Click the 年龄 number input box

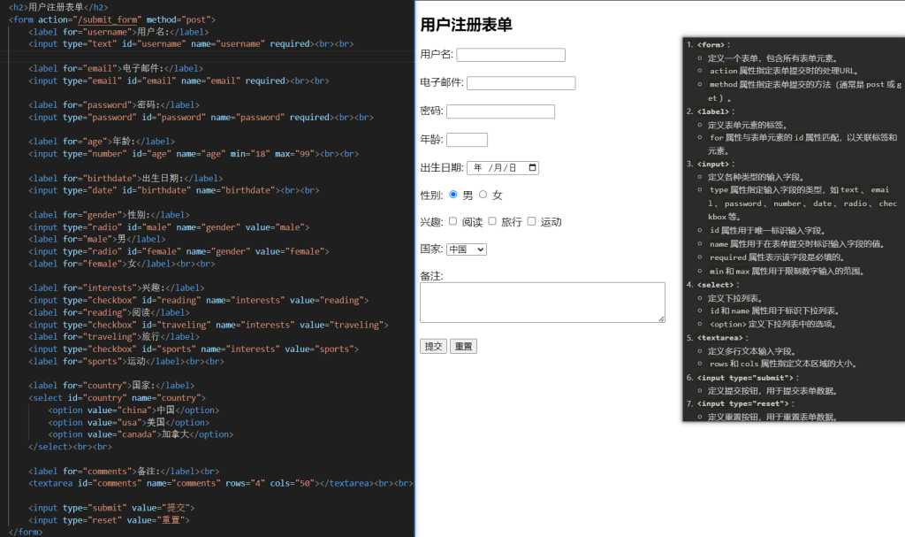click(467, 140)
